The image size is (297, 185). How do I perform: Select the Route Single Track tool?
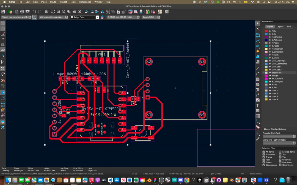click(x=258, y=41)
